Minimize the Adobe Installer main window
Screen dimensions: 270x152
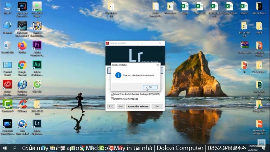(142, 43)
